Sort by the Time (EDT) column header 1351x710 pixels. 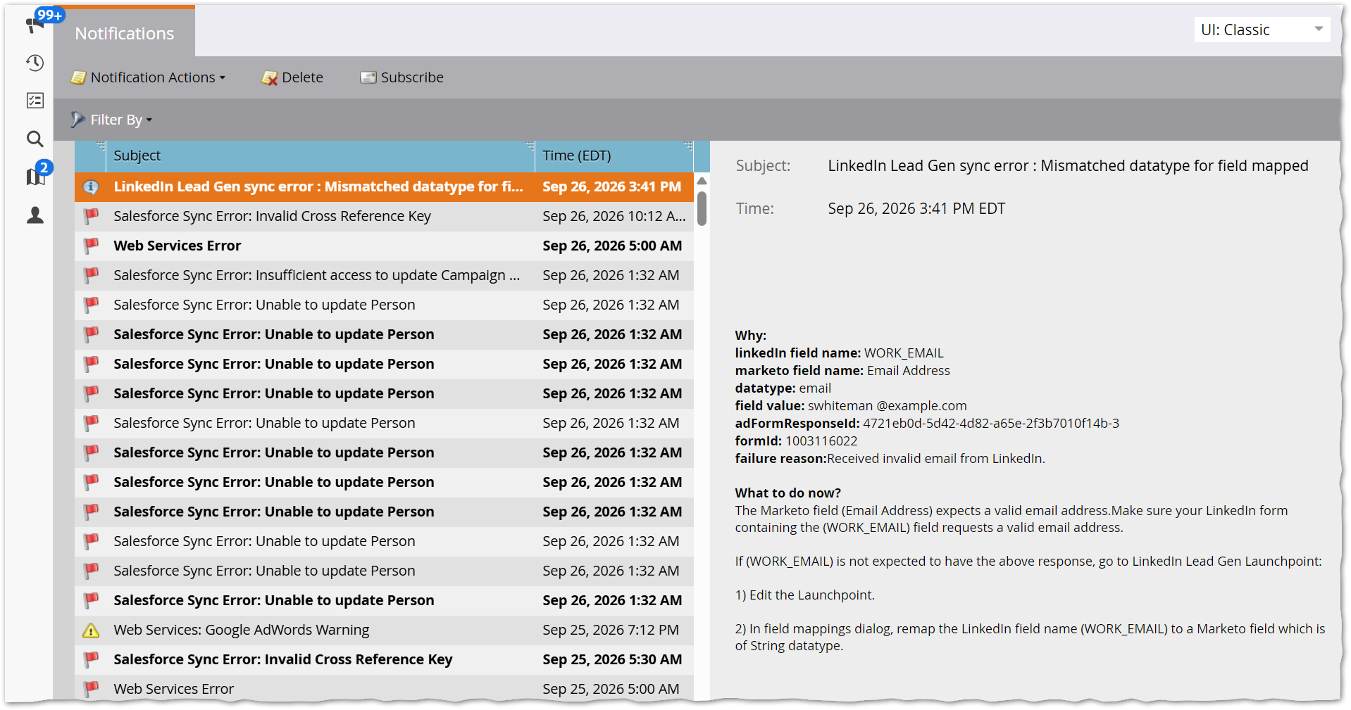point(614,156)
